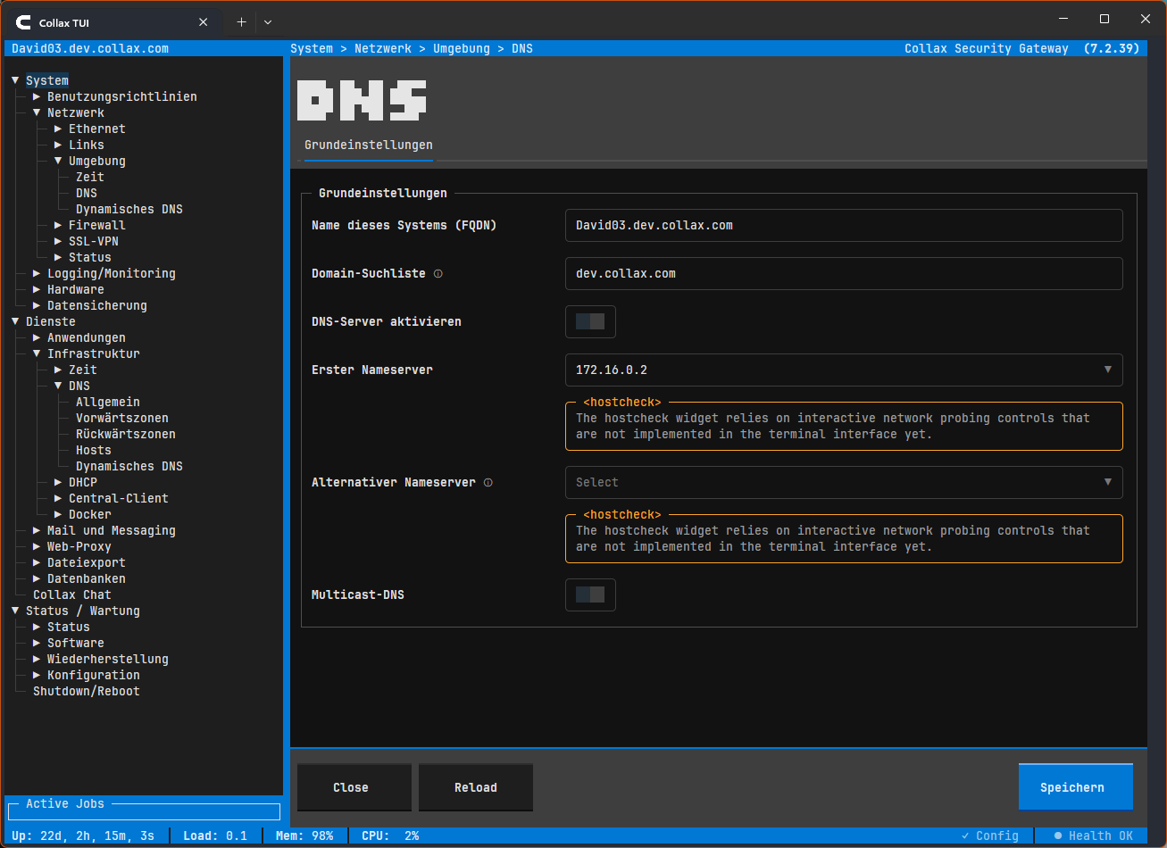Click info icon next to Domain-Suchliste

point(438,274)
